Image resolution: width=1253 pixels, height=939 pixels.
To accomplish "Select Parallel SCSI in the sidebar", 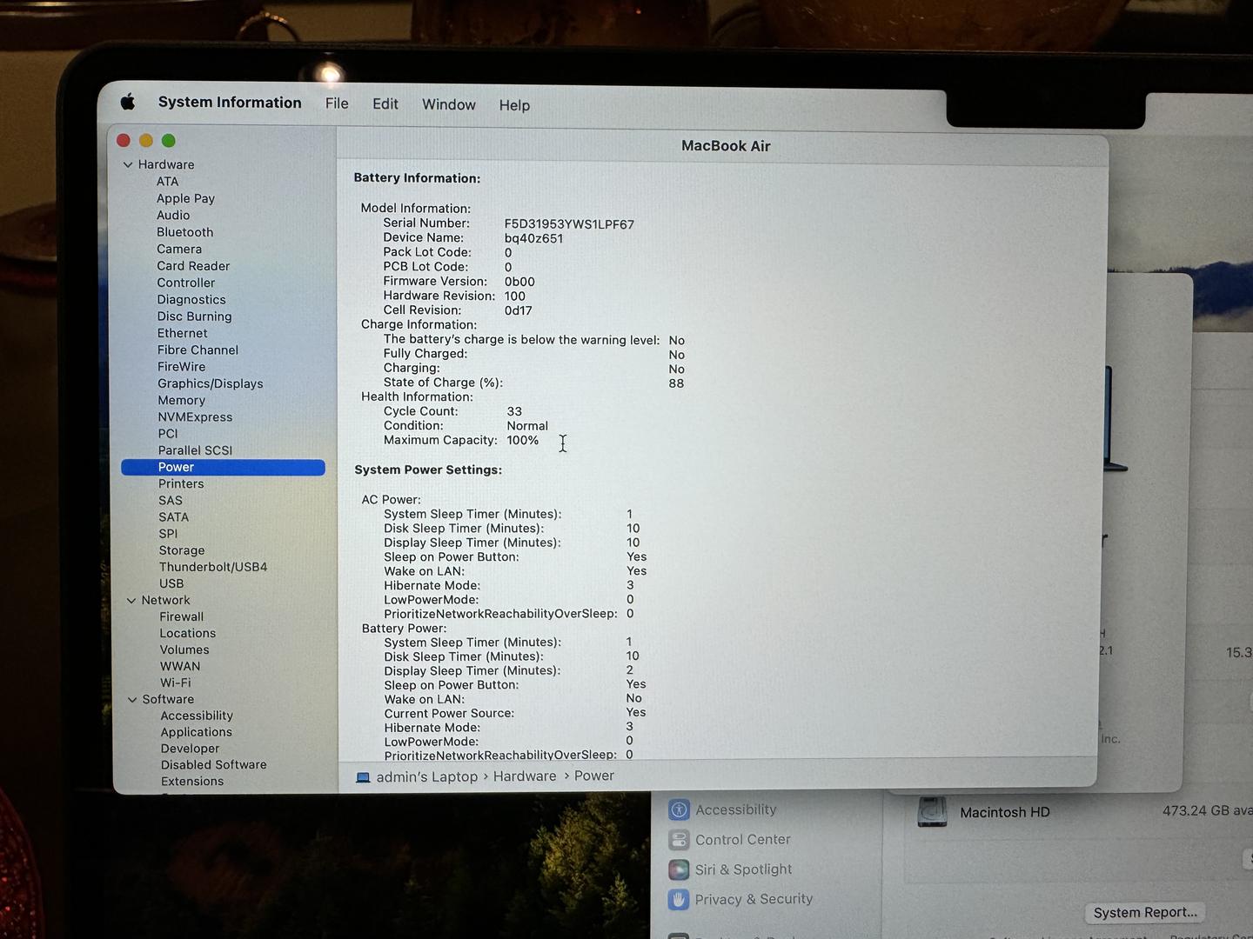I will pos(195,450).
